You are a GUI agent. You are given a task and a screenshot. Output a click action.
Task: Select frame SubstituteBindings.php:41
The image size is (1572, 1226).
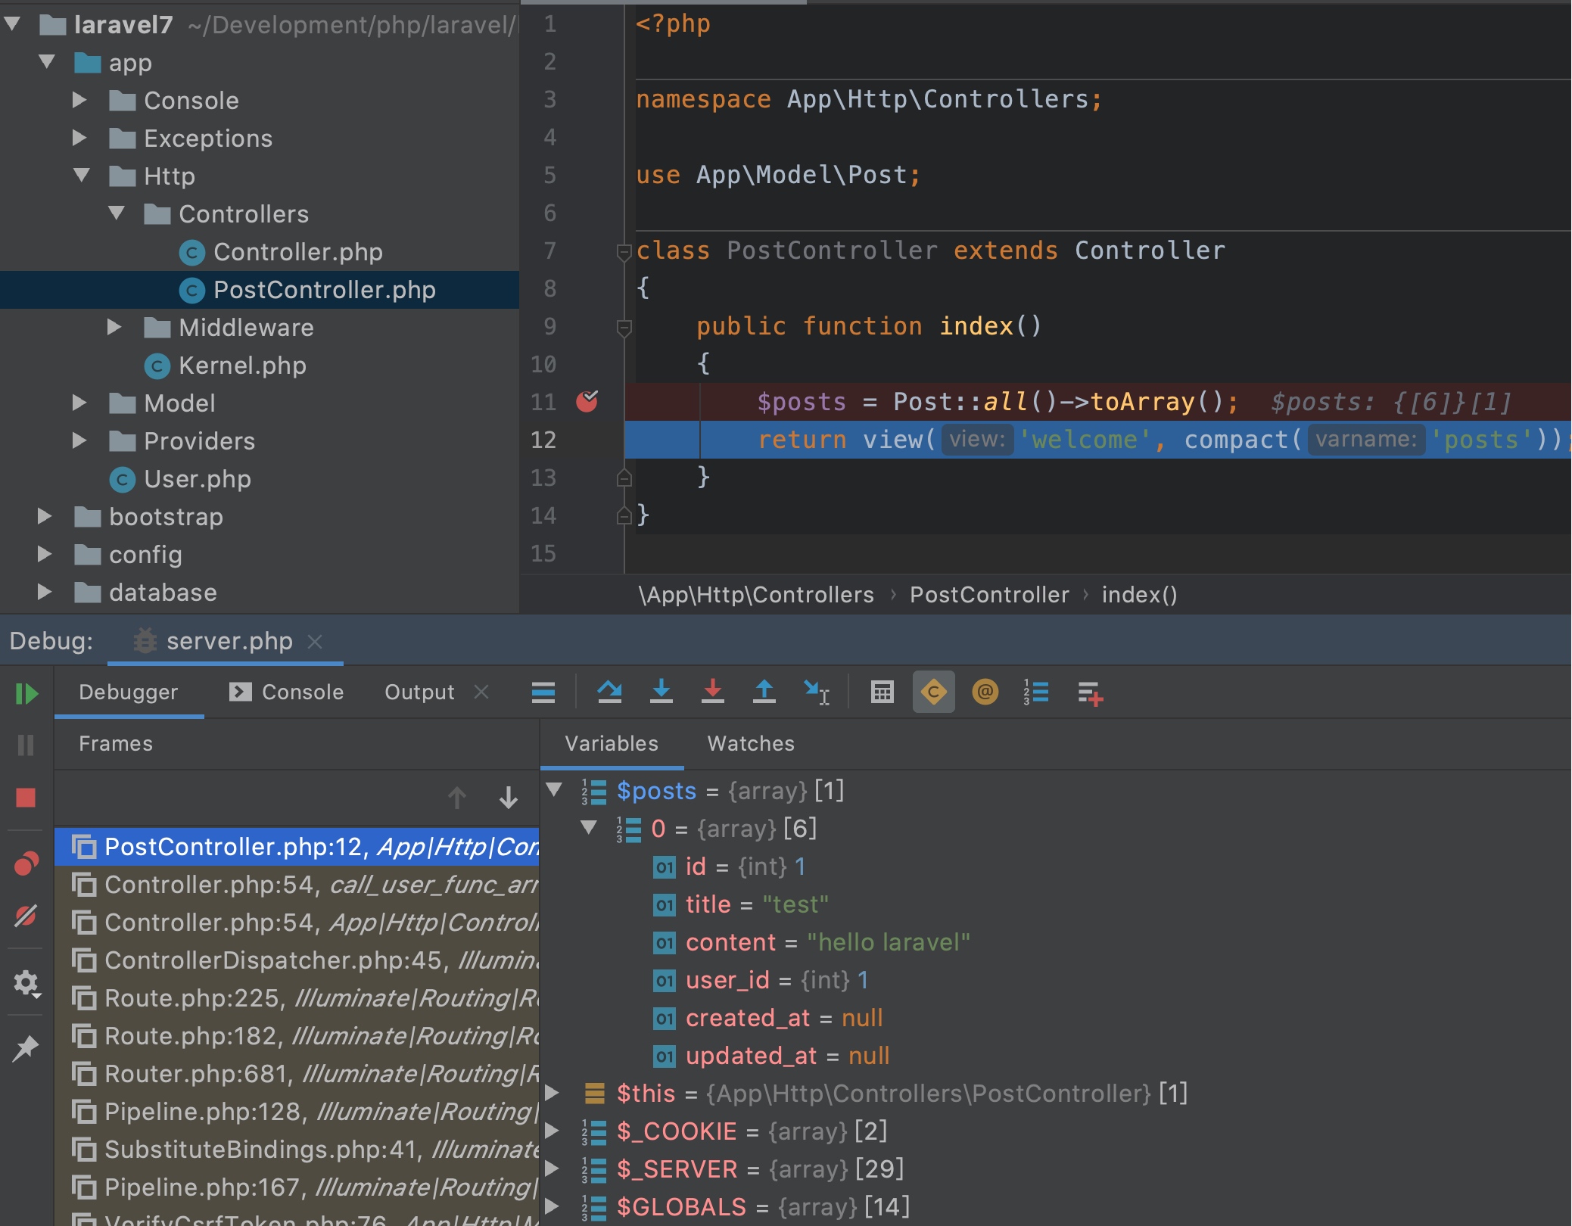[297, 1149]
